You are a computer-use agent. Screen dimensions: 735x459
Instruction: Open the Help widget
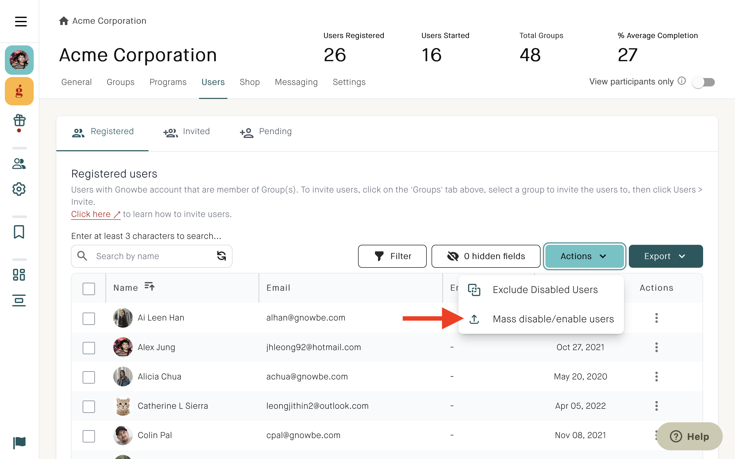689,436
